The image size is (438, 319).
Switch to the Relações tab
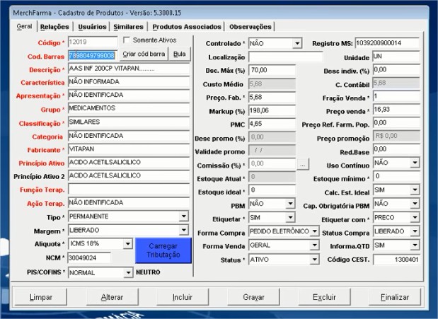[54, 27]
